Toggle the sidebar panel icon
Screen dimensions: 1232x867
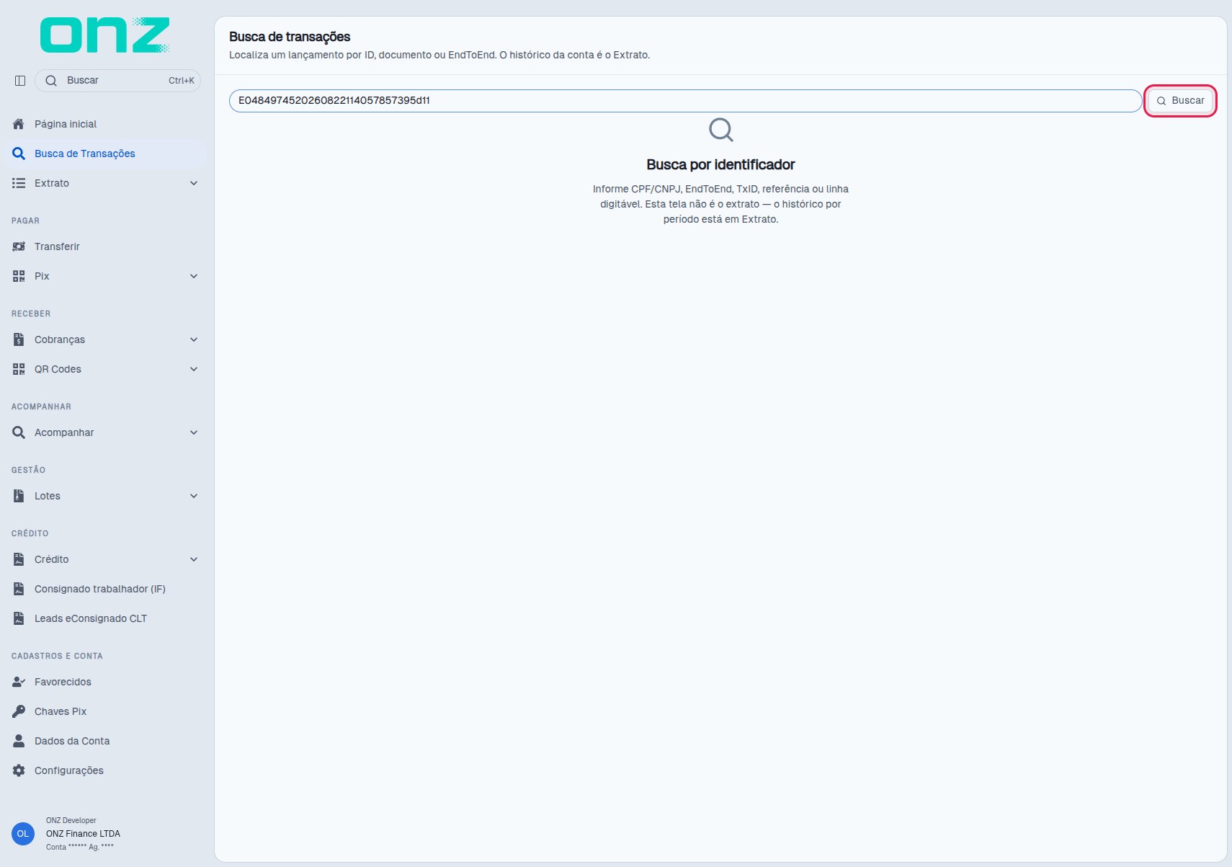tap(20, 81)
